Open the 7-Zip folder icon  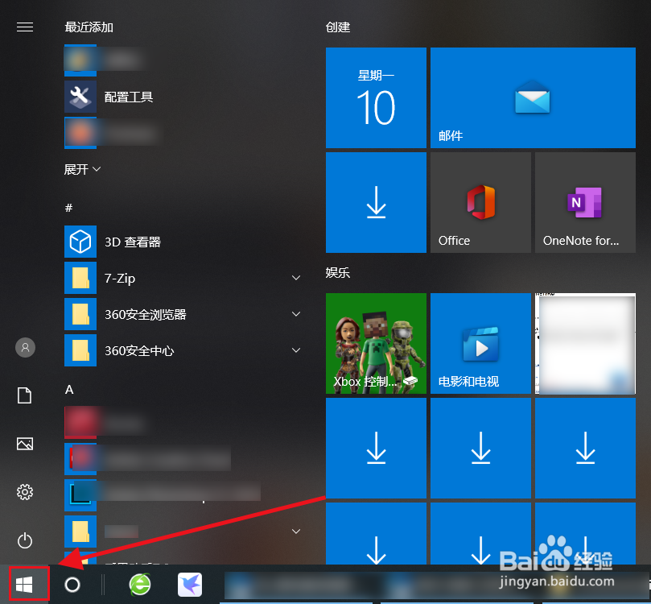[x=80, y=278]
